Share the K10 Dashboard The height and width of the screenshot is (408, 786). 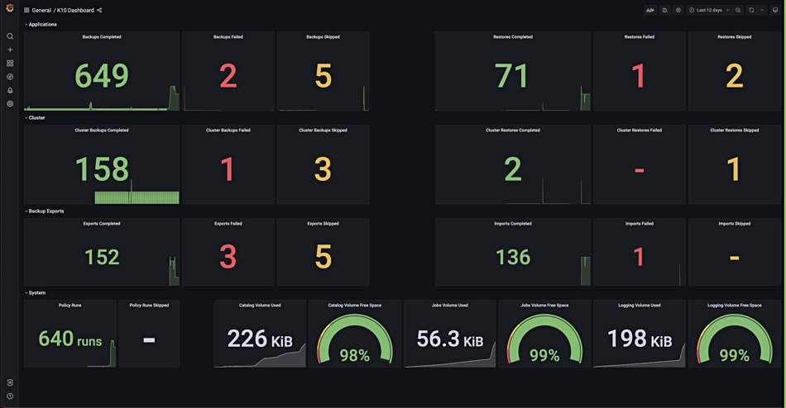tap(99, 10)
